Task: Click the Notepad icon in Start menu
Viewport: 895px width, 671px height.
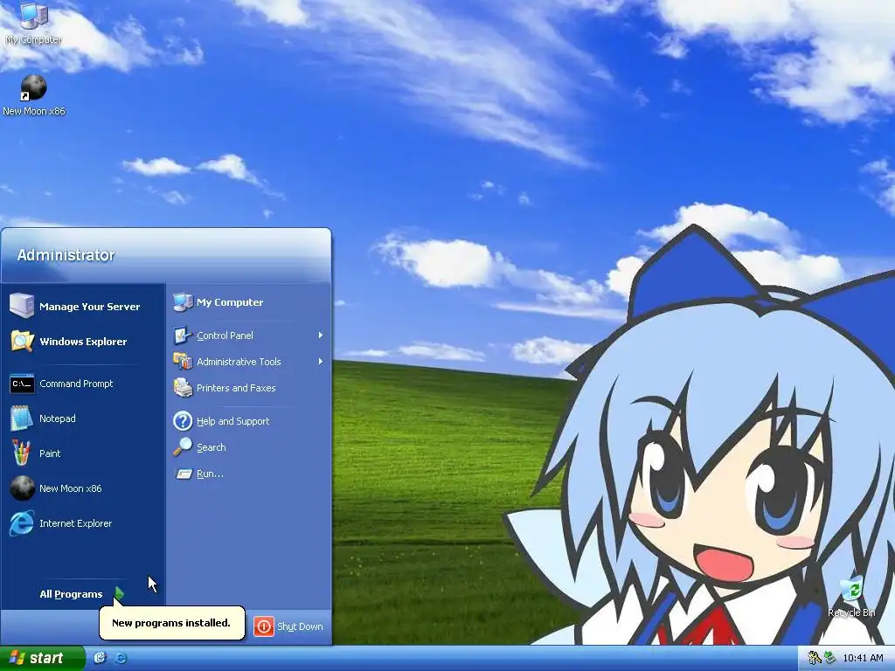Action: [22, 419]
